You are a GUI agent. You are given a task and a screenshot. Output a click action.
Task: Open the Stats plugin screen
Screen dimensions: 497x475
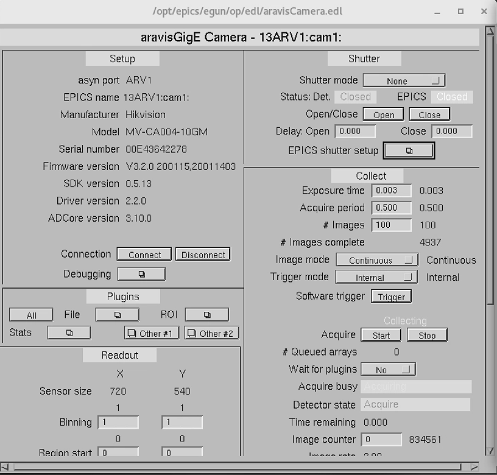tap(69, 332)
